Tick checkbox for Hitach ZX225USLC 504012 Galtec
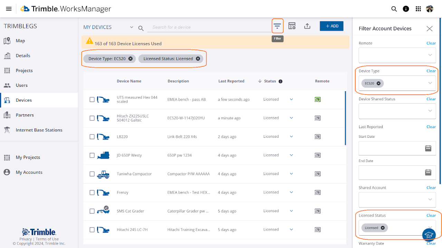 coord(92,118)
